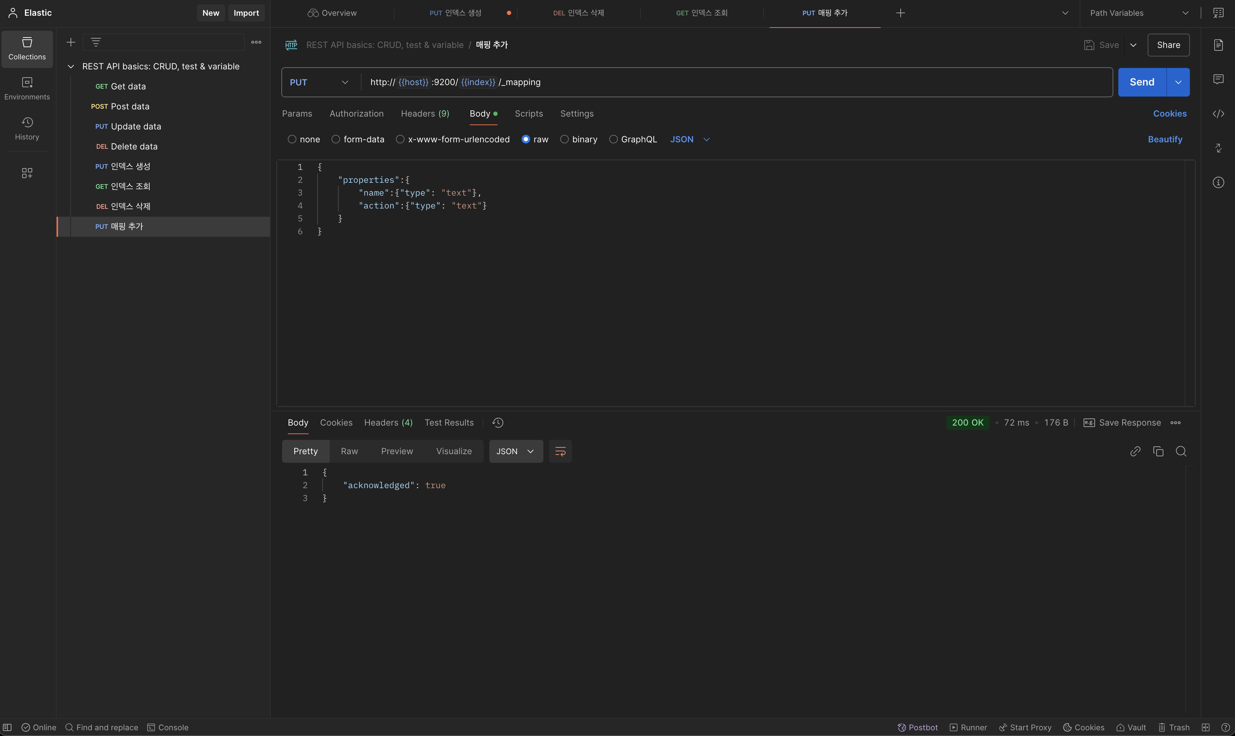The width and height of the screenshot is (1235, 736).
Task: Toggle response line wrap icon
Action: coord(560,451)
